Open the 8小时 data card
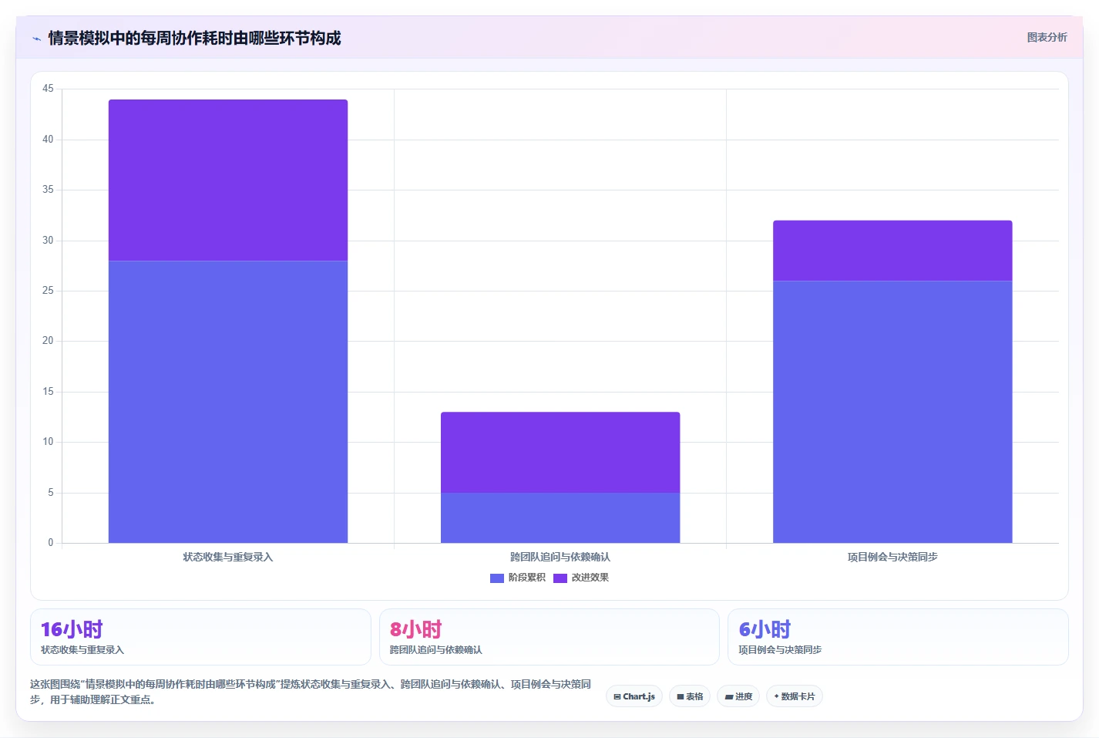 click(x=549, y=637)
